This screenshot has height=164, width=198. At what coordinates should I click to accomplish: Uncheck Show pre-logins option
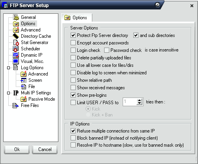click(73, 95)
